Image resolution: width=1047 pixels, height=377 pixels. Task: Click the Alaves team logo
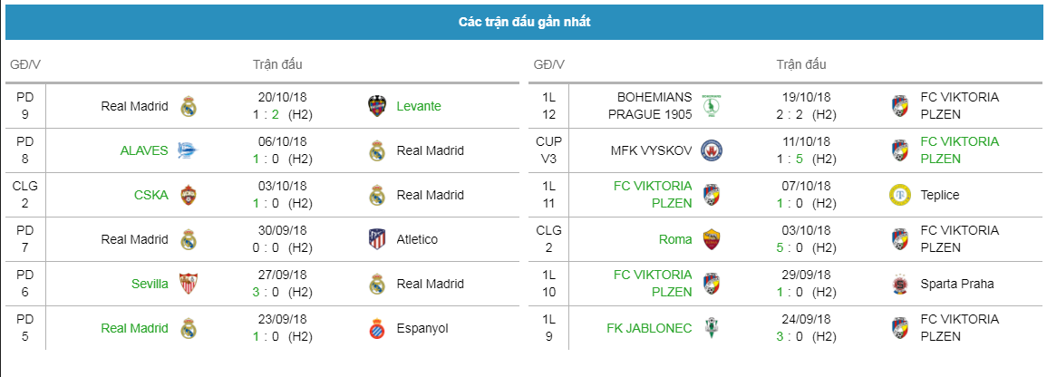coord(188,150)
